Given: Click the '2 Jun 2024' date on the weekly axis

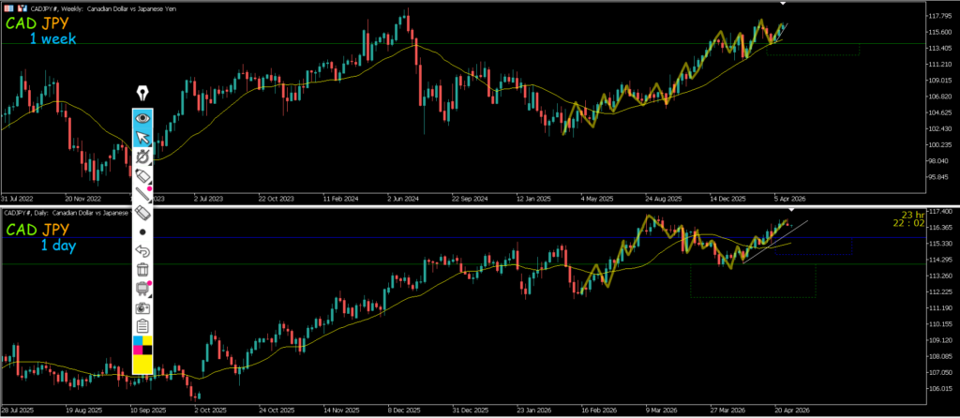Looking at the screenshot, I should [402, 200].
